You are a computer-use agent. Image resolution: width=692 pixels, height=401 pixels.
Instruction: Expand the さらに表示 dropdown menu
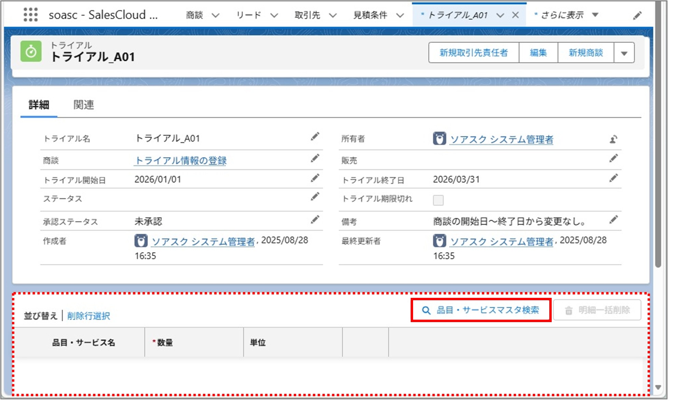point(595,15)
